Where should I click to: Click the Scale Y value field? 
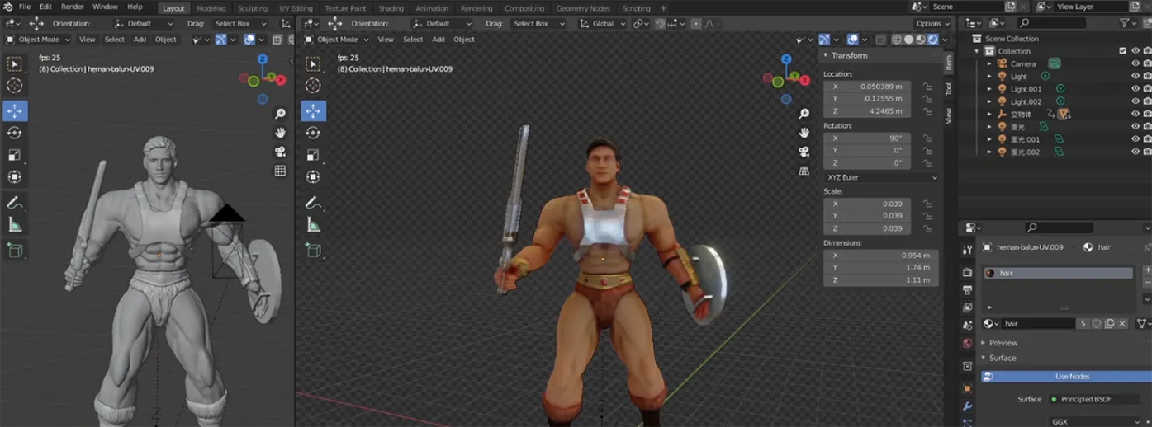(x=868, y=216)
